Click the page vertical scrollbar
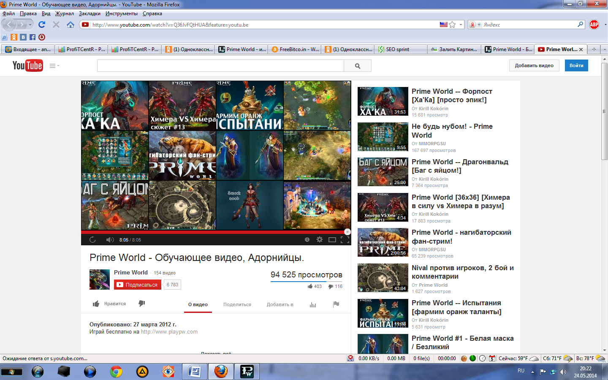Image resolution: width=608 pixels, height=380 pixels. 604,111
